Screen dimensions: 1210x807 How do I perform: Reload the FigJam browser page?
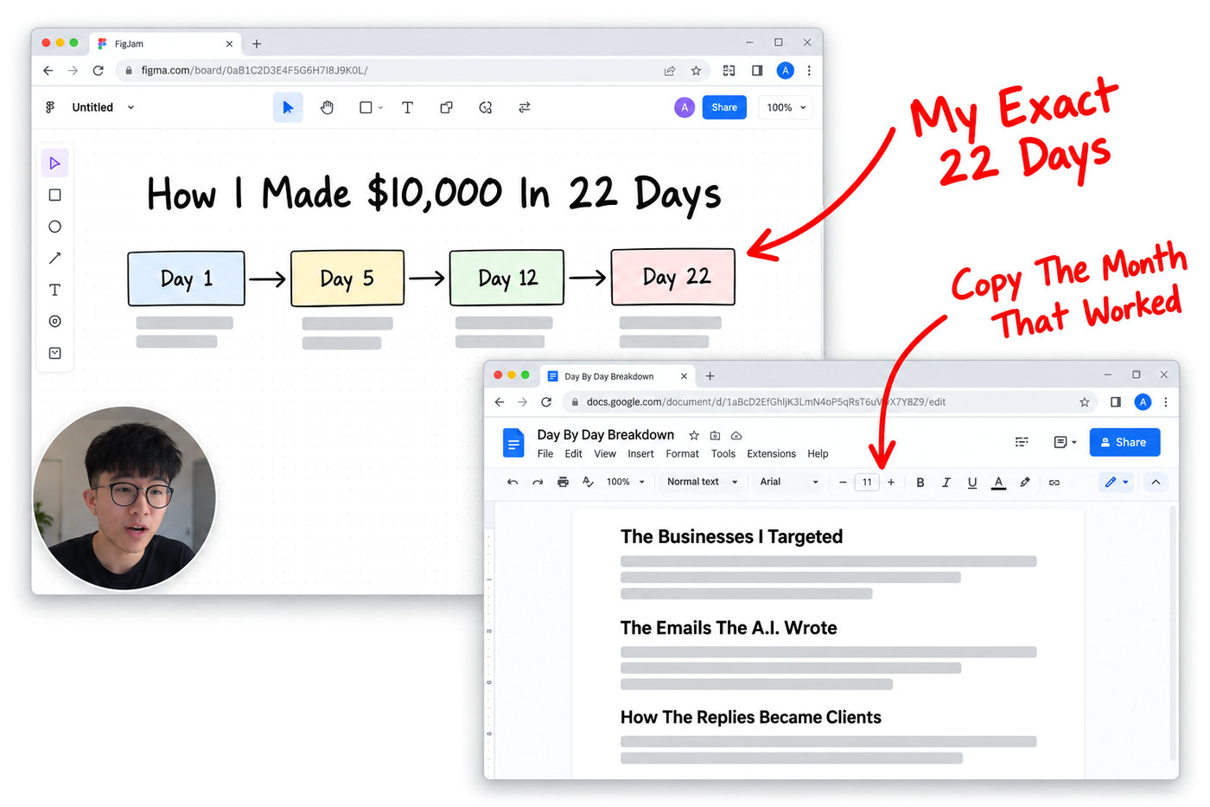pyautogui.click(x=98, y=70)
